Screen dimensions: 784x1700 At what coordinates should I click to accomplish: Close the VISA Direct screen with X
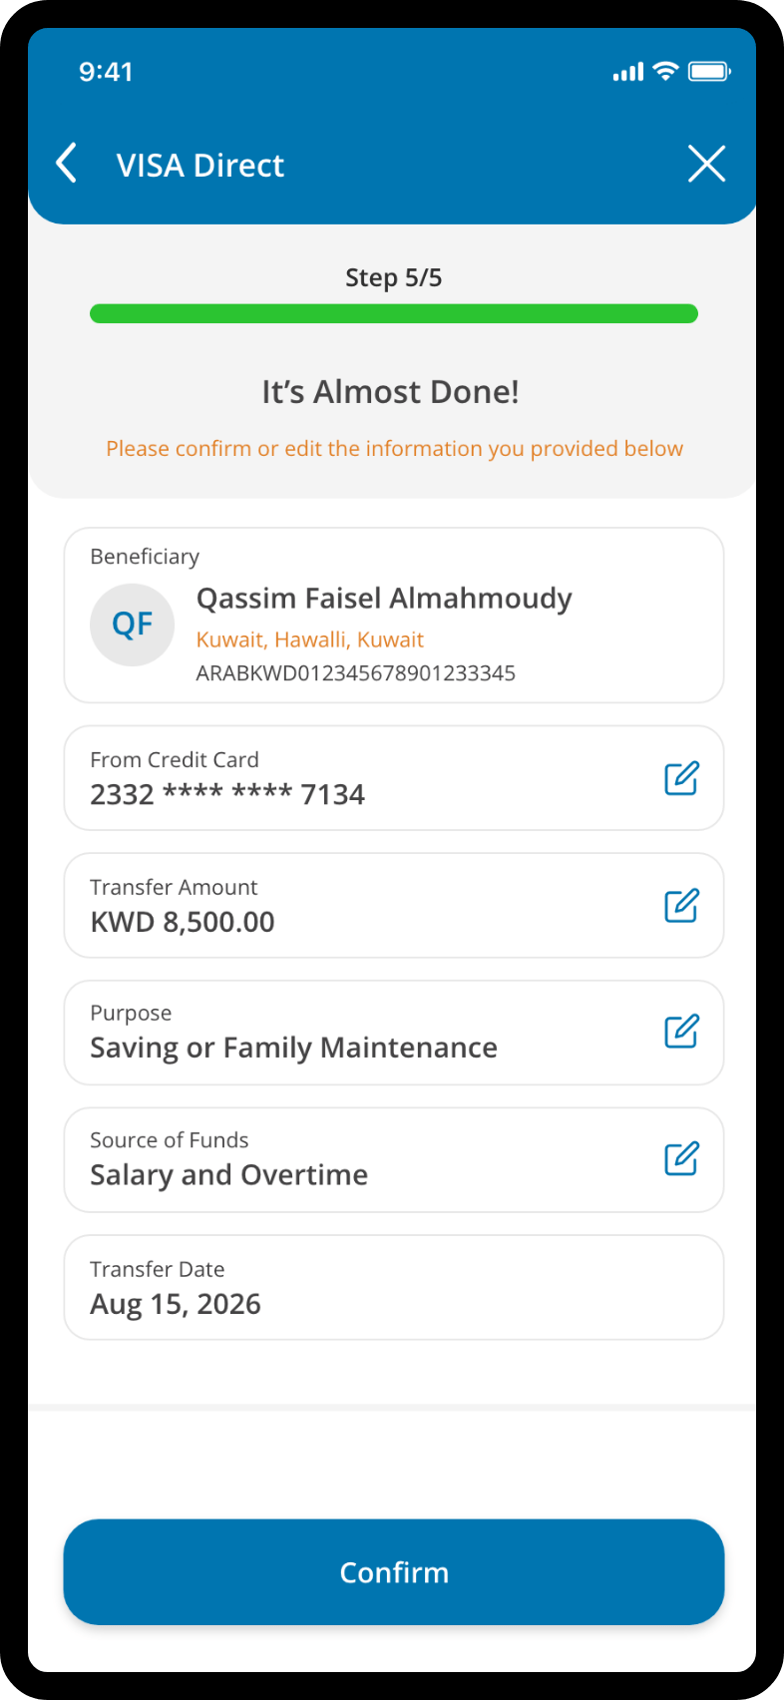coord(706,164)
